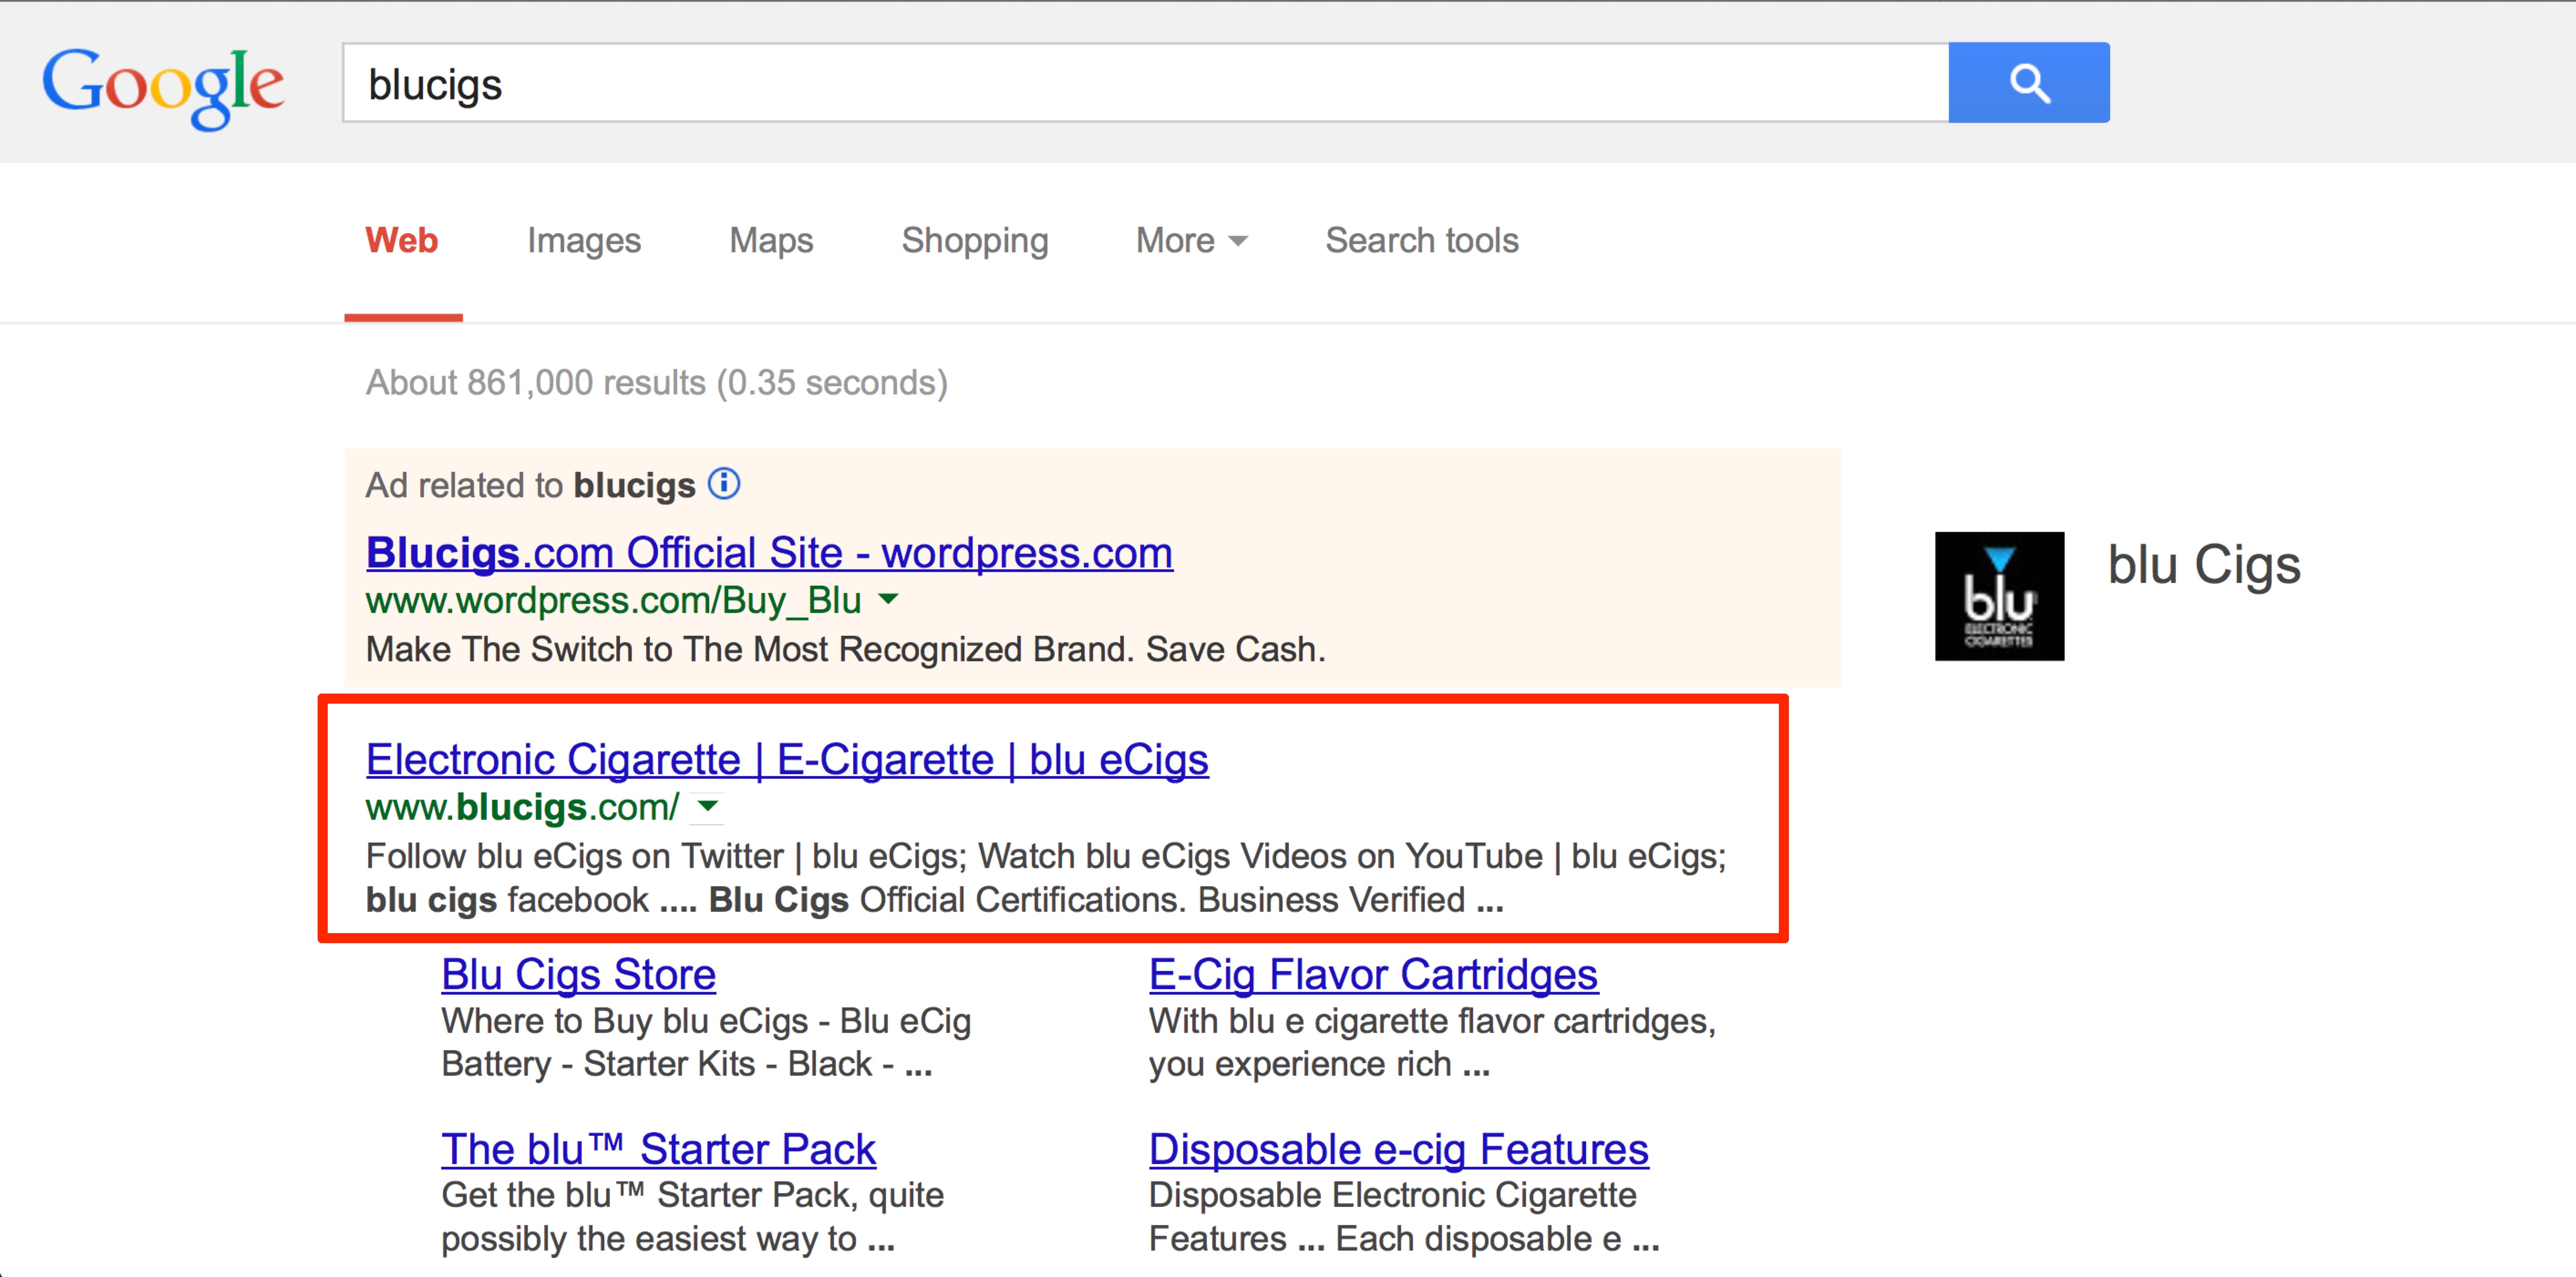
Task: Open the Blu Cigs Store sitelink
Action: pos(579,974)
